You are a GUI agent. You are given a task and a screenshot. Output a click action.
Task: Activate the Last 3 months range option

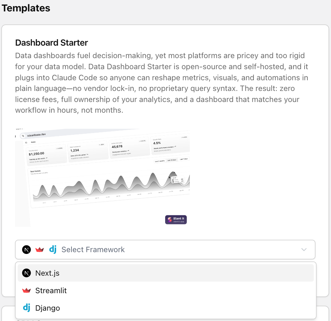pos(160,160)
